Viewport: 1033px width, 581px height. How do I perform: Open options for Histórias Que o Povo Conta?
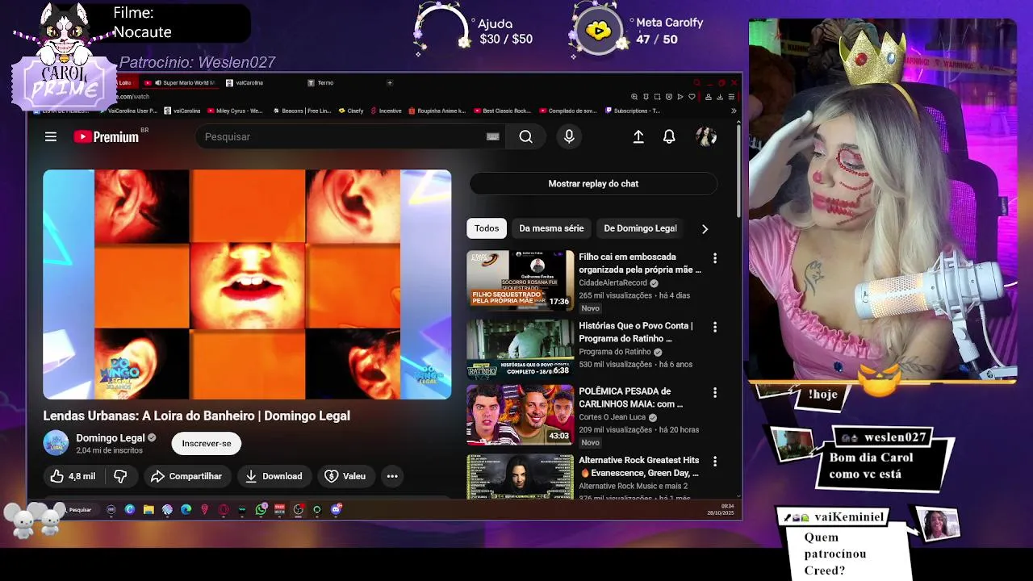tap(714, 327)
